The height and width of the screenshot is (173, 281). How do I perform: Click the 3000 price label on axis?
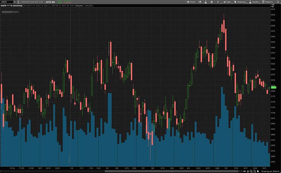pyautogui.click(x=273, y=135)
